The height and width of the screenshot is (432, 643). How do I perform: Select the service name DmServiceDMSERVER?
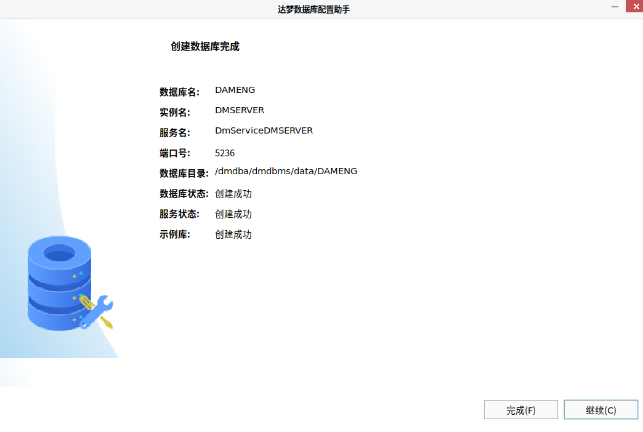click(264, 130)
